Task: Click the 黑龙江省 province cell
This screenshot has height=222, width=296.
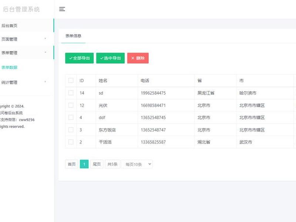Action: tap(206, 93)
